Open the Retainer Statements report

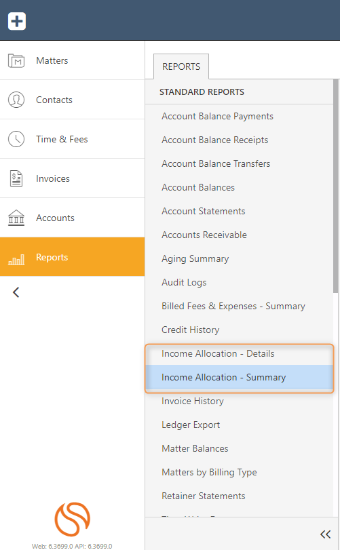coord(239,496)
